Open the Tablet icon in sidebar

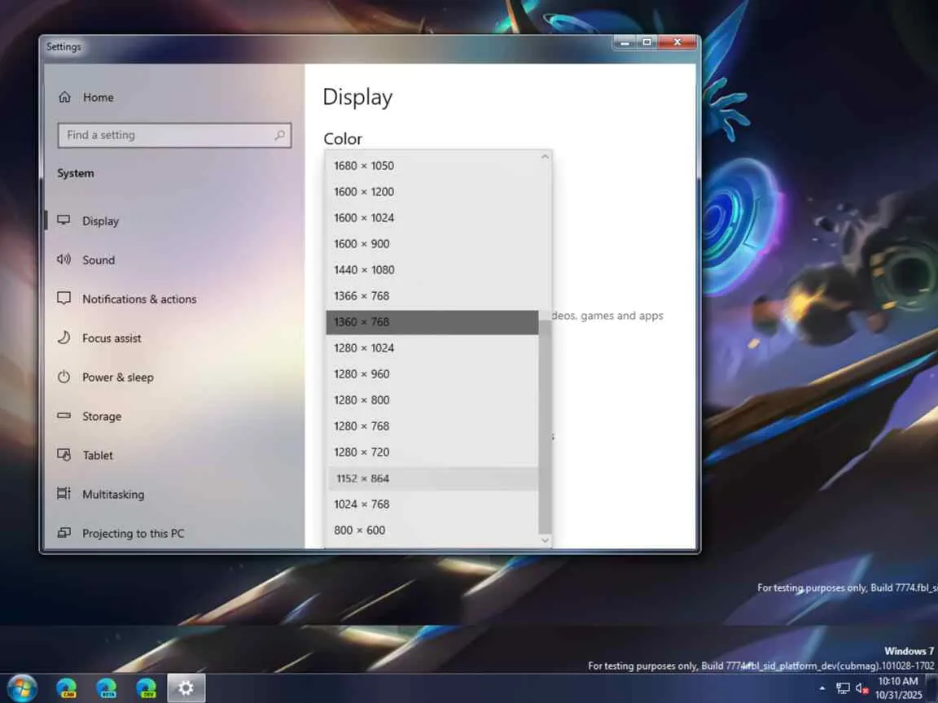click(64, 455)
